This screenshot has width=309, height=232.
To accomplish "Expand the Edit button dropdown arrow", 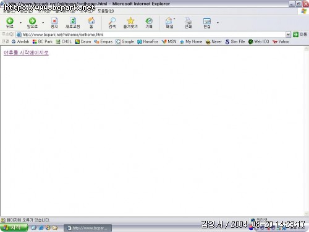I will click(218, 22).
